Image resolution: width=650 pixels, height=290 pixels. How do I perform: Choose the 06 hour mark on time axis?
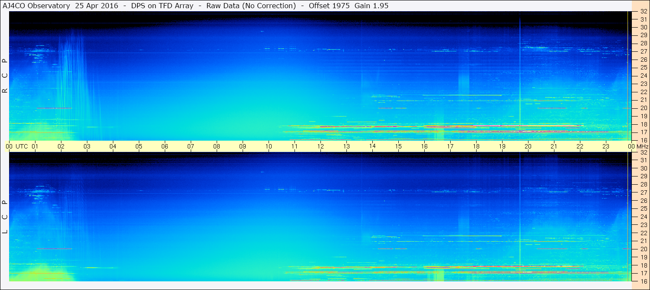(x=165, y=146)
